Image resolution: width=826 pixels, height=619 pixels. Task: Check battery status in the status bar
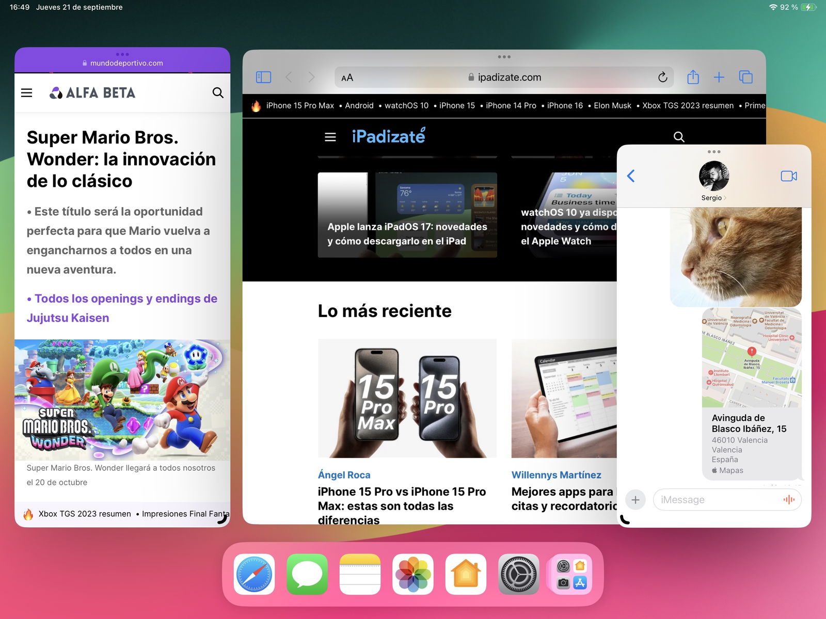coord(808,7)
